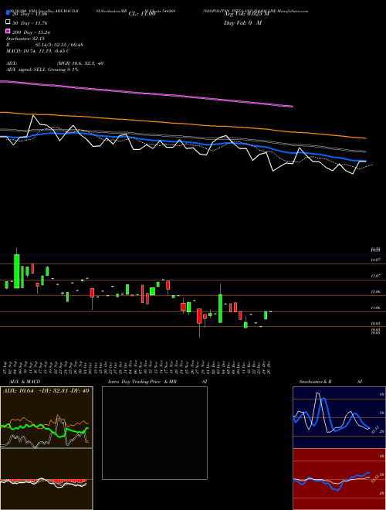The width and height of the screenshot is (386, 510).
Task: Select the '50 Day - 11.76' legend text
Action: click(30, 22)
